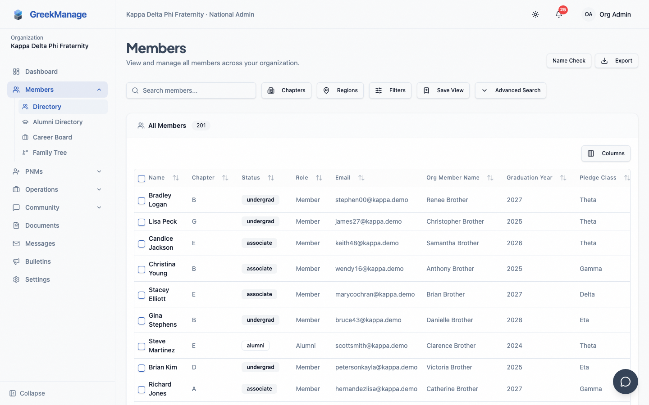
Task: Open the Regions filter dropdown
Action: point(340,90)
